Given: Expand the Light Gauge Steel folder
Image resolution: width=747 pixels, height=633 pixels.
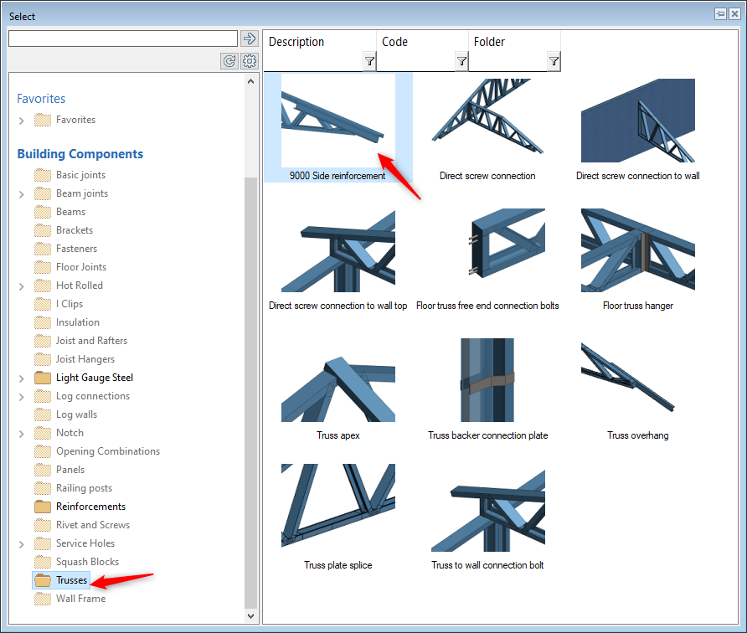Looking at the screenshot, I should [22, 378].
